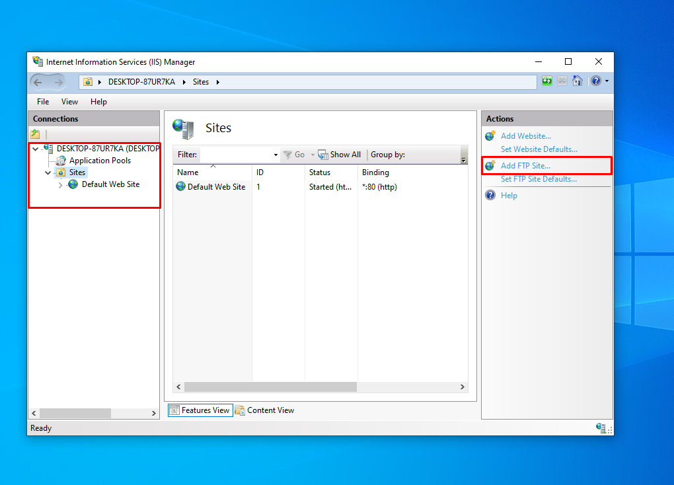Click the status bar configuration icon
The width and height of the screenshot is (674, 485).
pyautogui.click(x=601, y=428)
